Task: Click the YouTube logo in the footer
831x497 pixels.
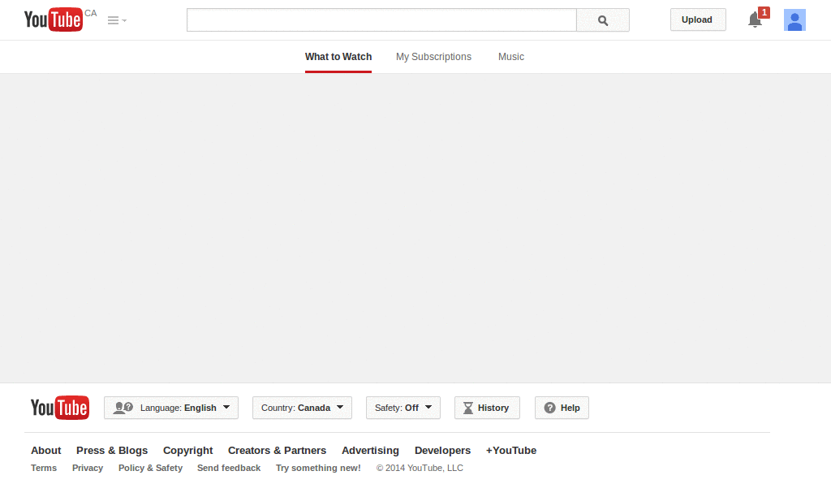Action: [60, 408]
